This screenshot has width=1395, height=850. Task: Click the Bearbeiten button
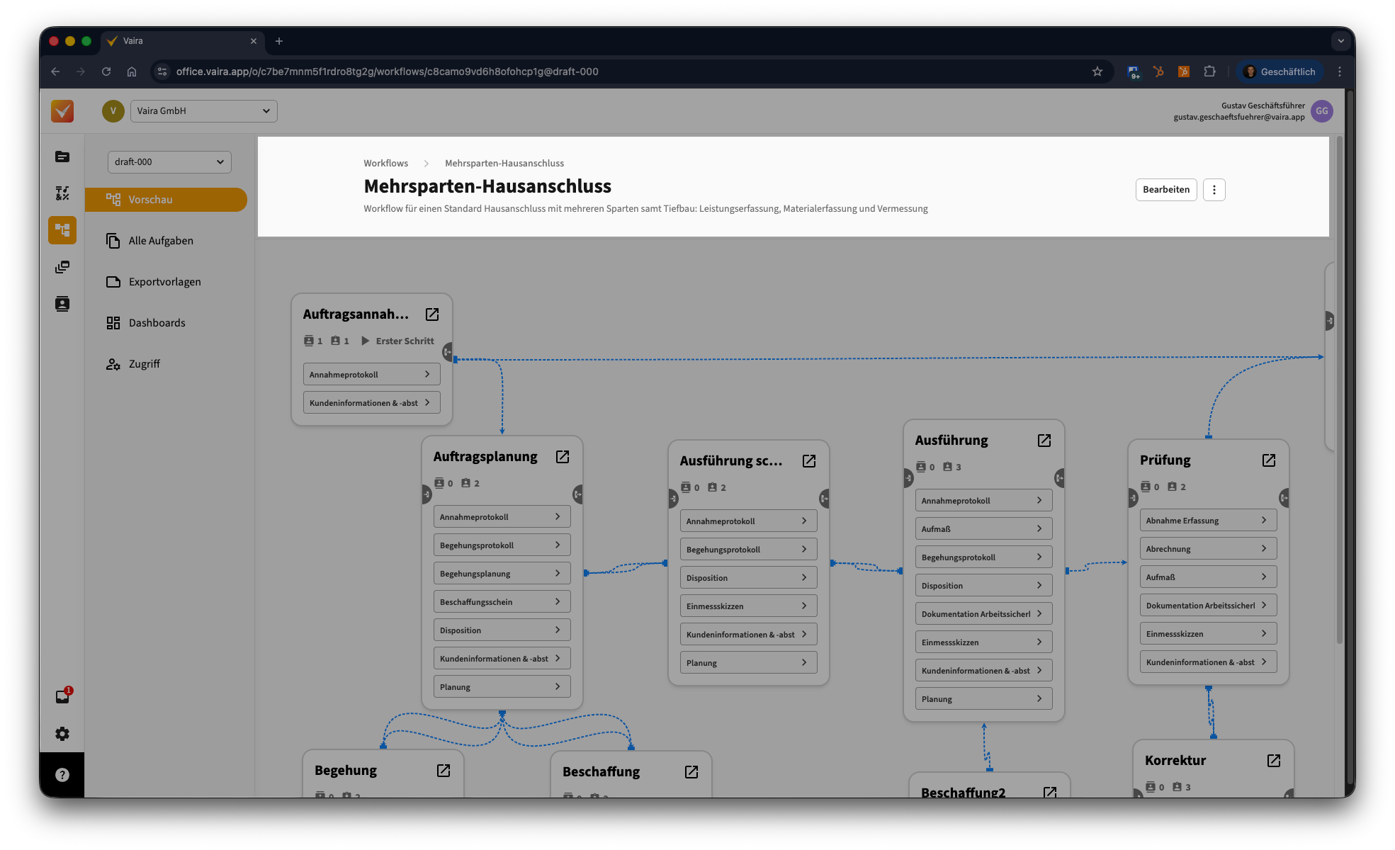click(1165, 190)
